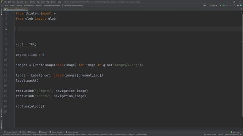Open the View menu
Screen dimensions: 243x136
tap(14, 2)
